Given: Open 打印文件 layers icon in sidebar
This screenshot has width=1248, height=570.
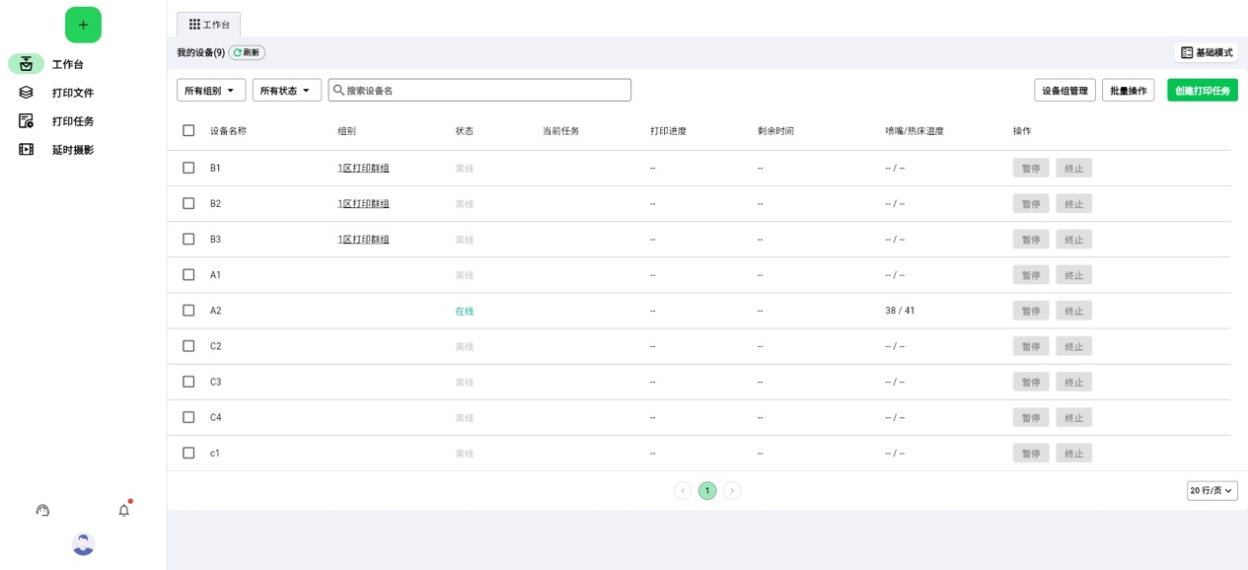Looking at the screenshot, I should pyautogui.click(x=27, y=93).
